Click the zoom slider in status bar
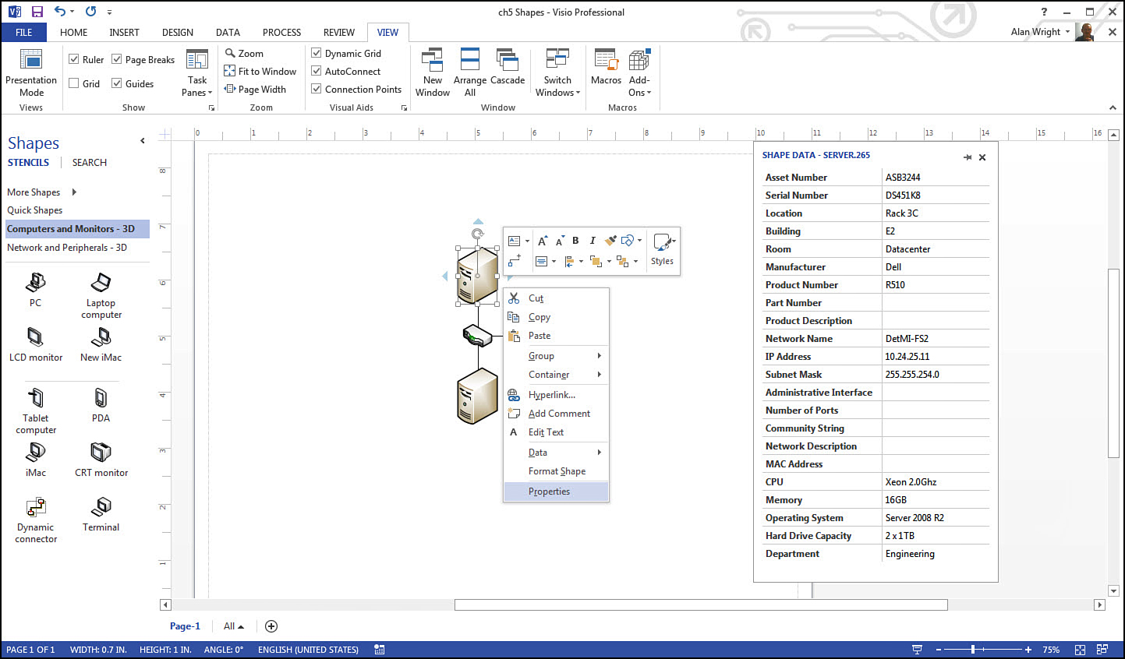The image size is (1125, 659). (x=973, y=649)
